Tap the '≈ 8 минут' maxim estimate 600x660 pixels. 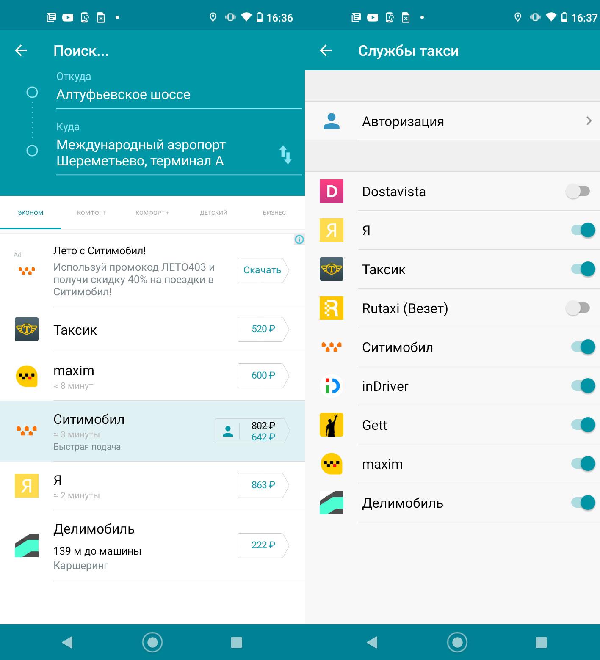pos(73,386)
